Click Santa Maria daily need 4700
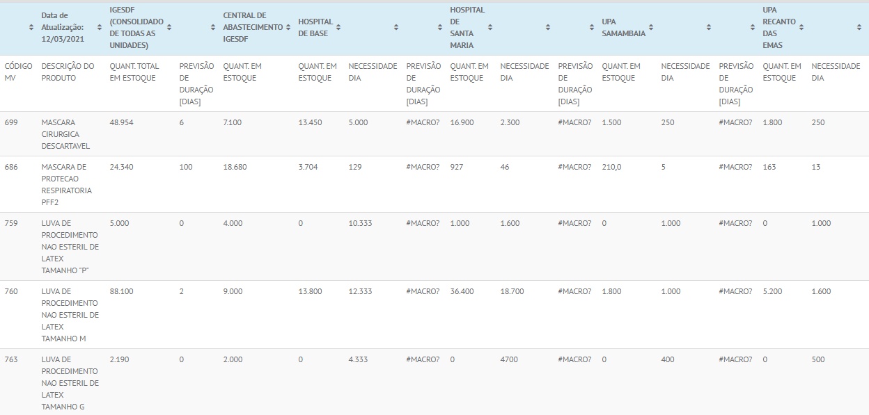 [510, 359]
